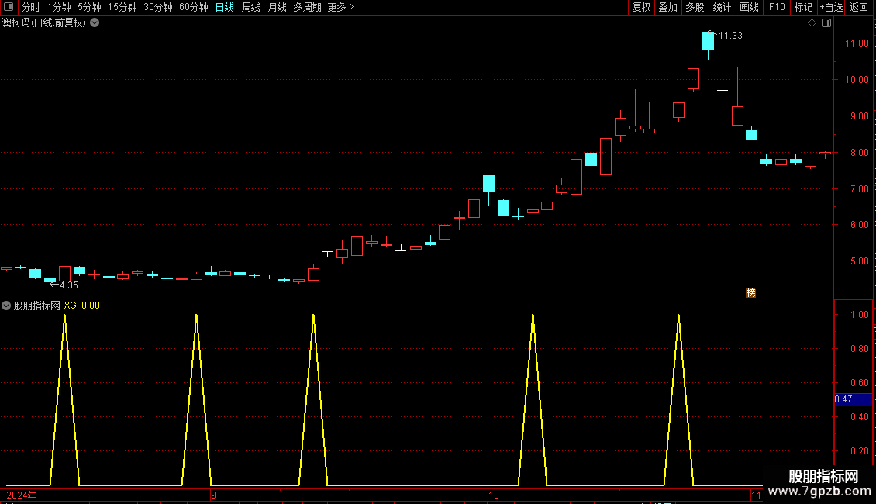
Task: Click the 返回 back button
Action: (859, 7)
